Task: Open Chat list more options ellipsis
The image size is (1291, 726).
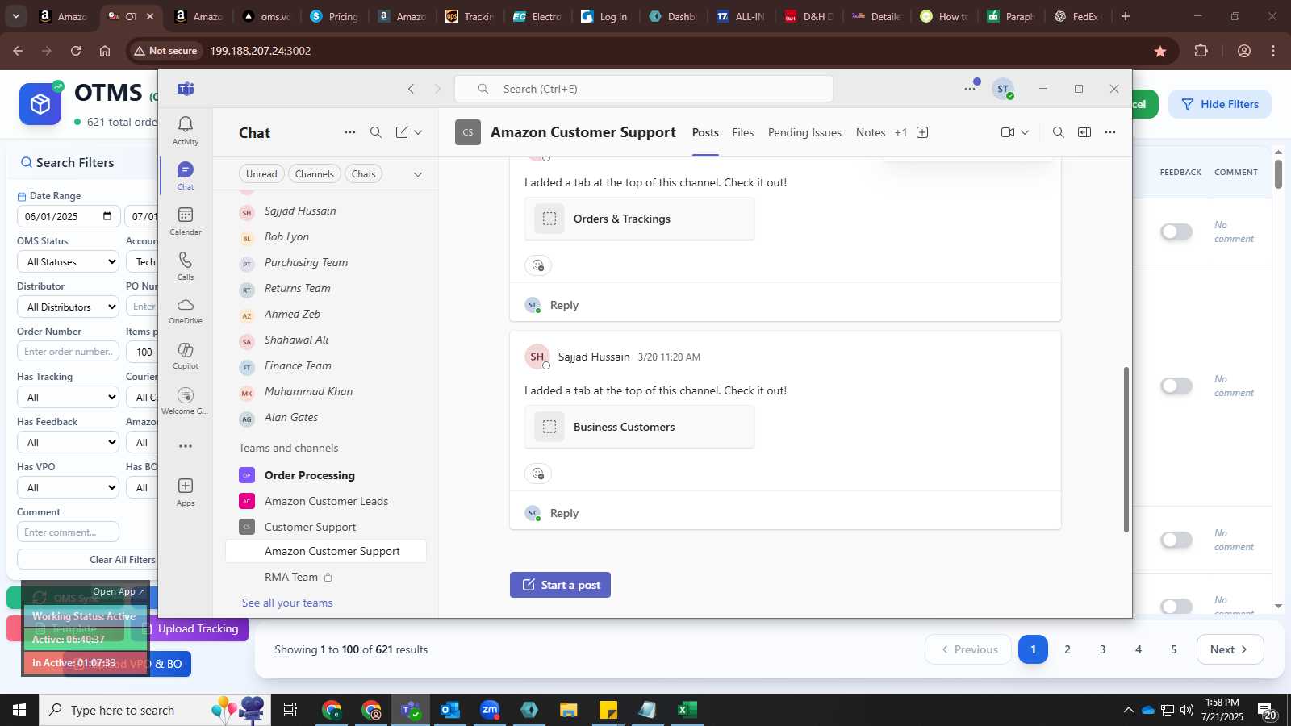Action: pyautogui.click(x=350, y=132)
